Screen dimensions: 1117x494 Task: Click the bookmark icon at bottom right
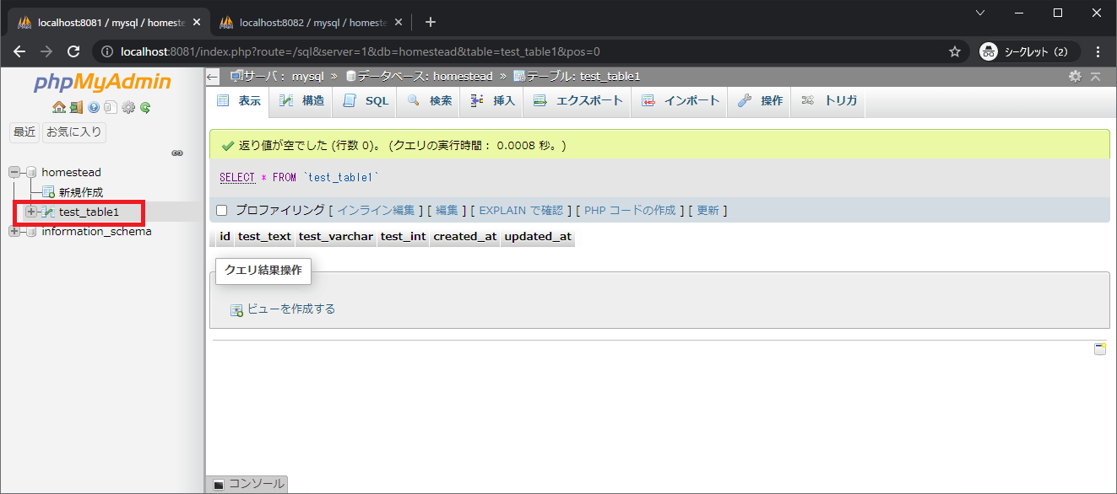tap(1100, 349)
